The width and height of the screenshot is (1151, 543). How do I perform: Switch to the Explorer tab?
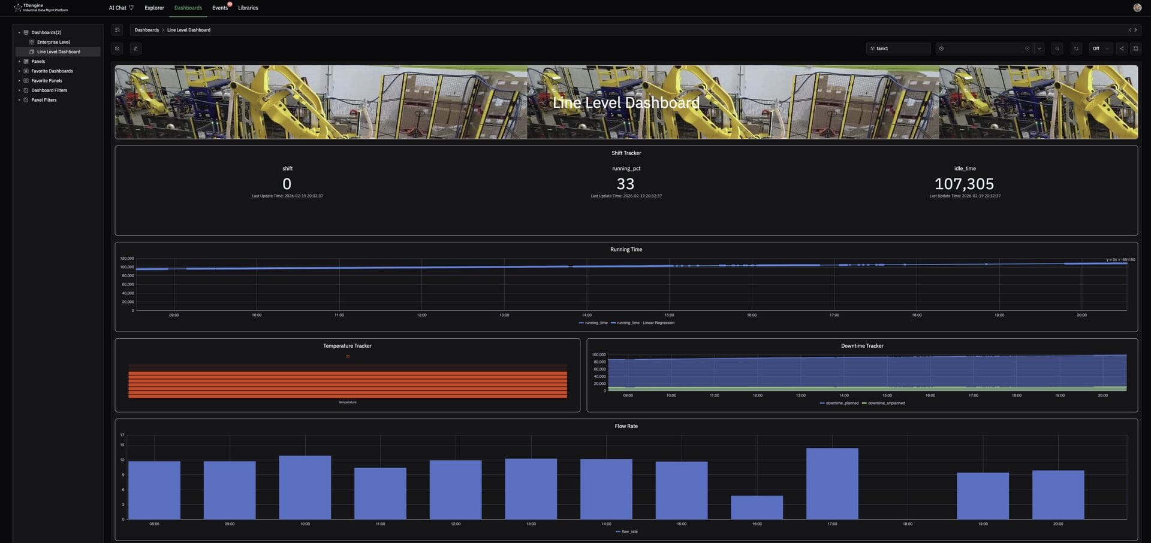(154, 8)
